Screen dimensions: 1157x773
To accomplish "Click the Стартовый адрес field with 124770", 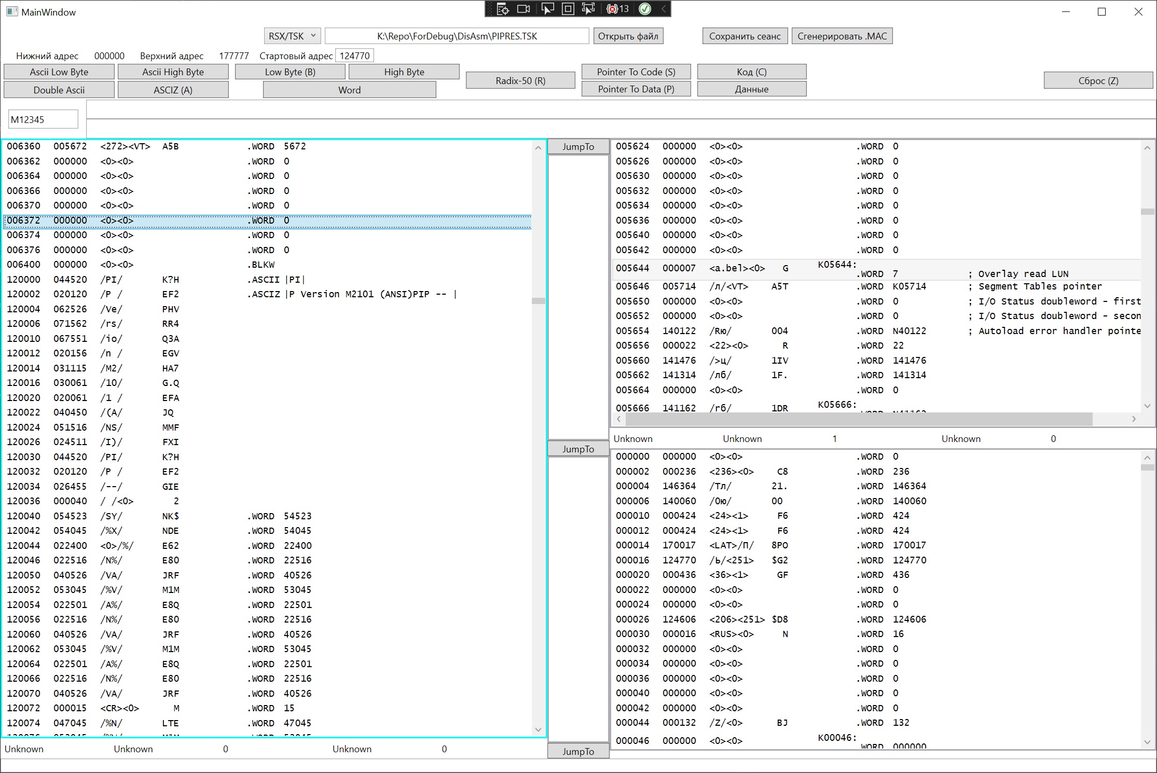I will pyautogui.click(x=355, y=56).
